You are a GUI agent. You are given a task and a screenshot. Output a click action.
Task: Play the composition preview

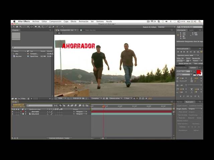tap(184, 52)
